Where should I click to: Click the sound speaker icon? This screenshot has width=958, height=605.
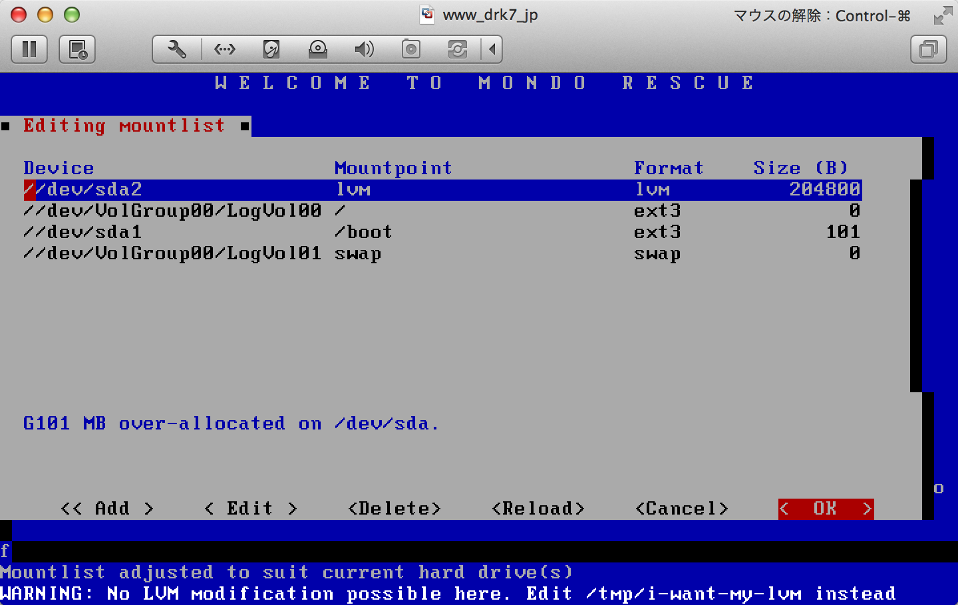click(x=364, y=49)
